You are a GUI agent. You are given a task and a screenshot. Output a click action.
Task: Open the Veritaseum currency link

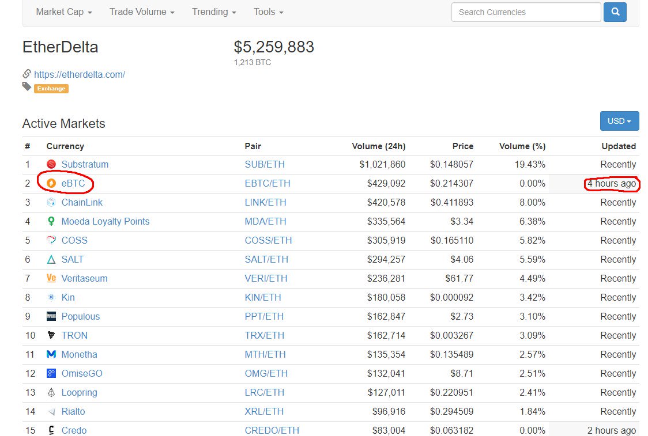(84, 278)
